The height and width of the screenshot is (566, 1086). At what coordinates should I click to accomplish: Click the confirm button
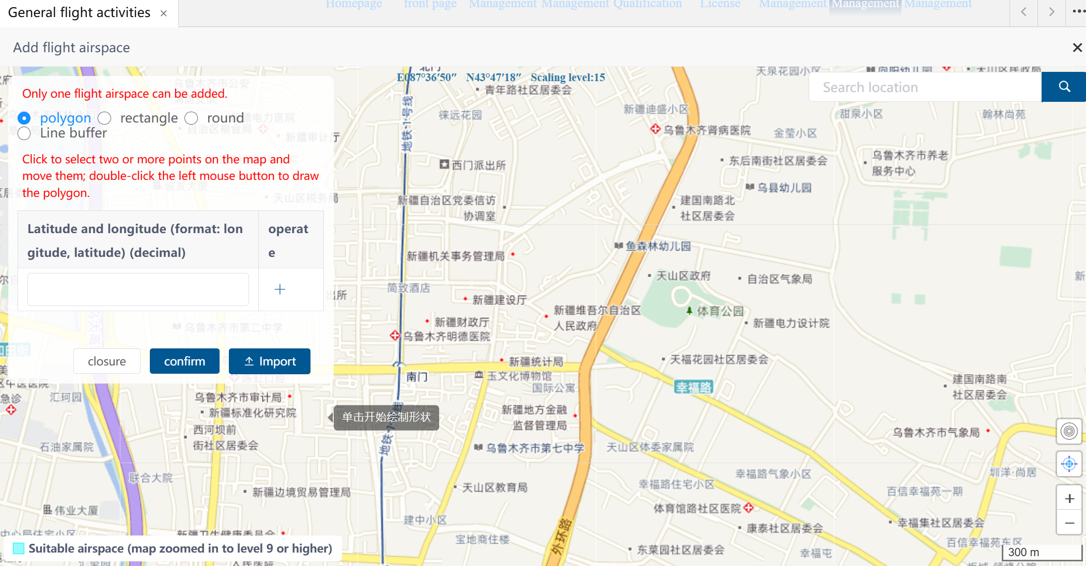coord(184,361)
